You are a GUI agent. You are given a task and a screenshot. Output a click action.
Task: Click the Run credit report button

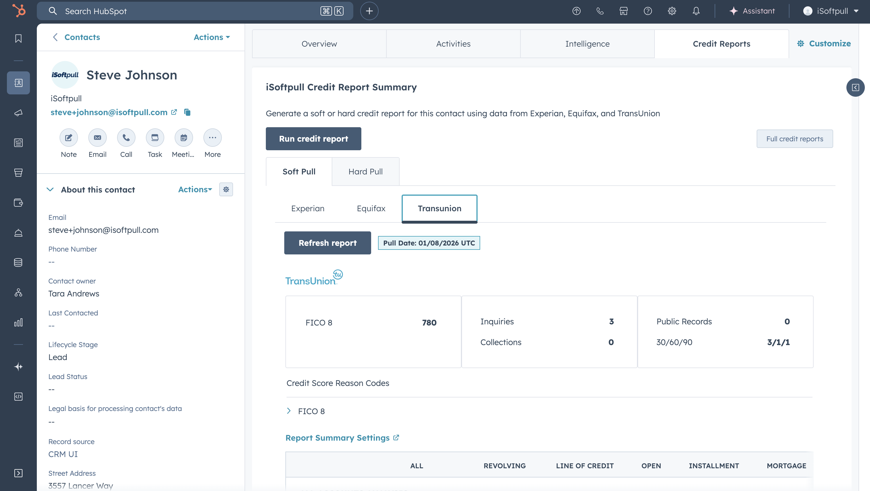click(x=313, y=139)
